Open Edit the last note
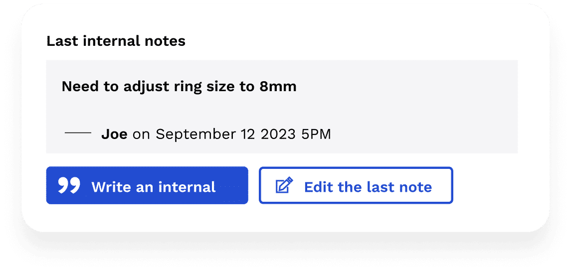Screen dimensions: 571x272 tap(356, 186)
